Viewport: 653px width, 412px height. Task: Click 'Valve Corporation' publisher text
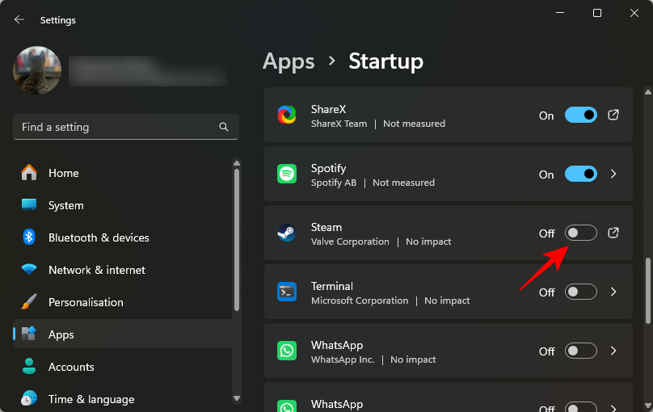(350, 242)
